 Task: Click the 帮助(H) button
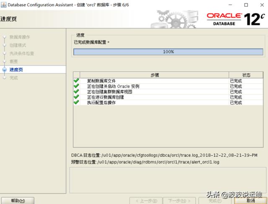tap(18, 201)
